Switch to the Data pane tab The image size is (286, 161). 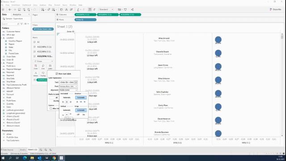tap(4, 14)
